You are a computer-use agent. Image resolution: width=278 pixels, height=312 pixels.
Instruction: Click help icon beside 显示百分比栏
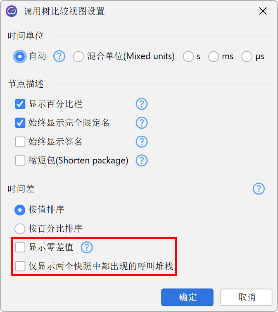(x=142, y=104)
